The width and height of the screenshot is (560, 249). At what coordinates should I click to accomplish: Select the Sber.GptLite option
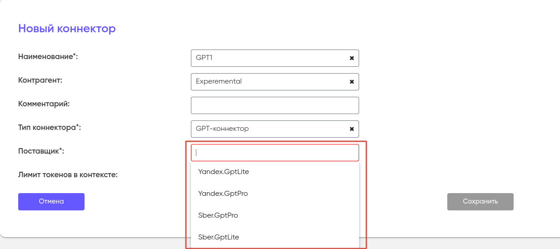click(219, 237)
